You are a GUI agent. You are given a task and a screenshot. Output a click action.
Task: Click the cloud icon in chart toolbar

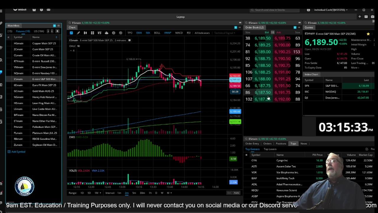(x=107, y=33)
